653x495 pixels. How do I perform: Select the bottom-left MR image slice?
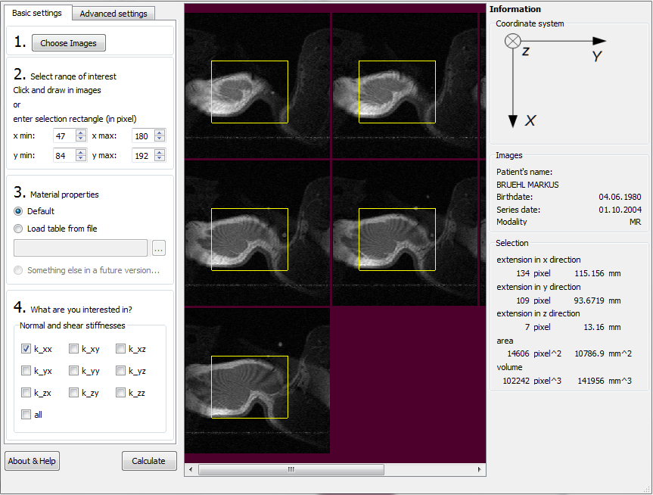tap(257, 380)
